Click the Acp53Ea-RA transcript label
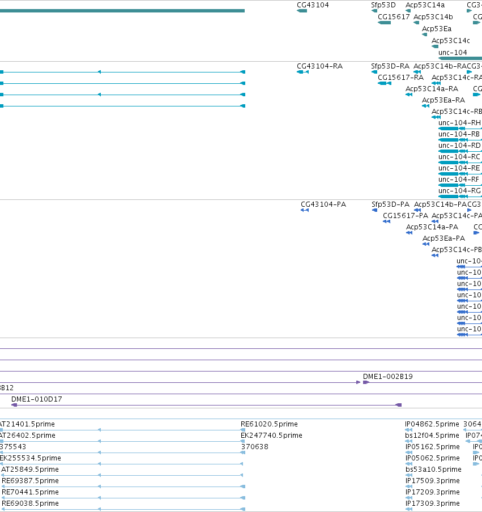This screenshot has width=482, height=512. tap(443, 100)
